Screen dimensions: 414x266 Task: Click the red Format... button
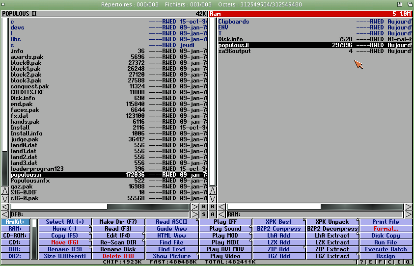coord(386,229)
